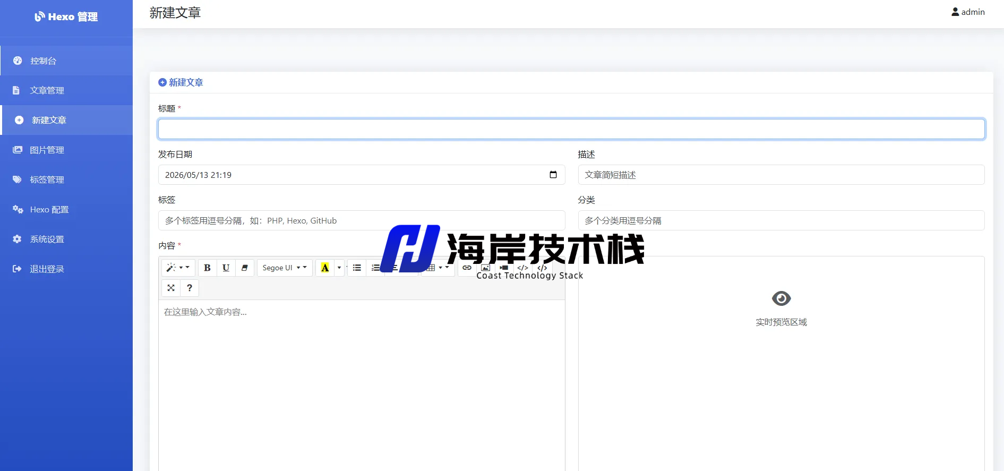1004x471 pixels.
Task: Click the 描述 description input
Action: [781, 175]
